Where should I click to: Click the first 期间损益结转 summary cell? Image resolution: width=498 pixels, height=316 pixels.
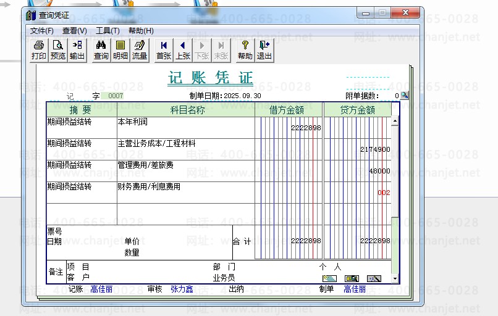tap(82, 128)
